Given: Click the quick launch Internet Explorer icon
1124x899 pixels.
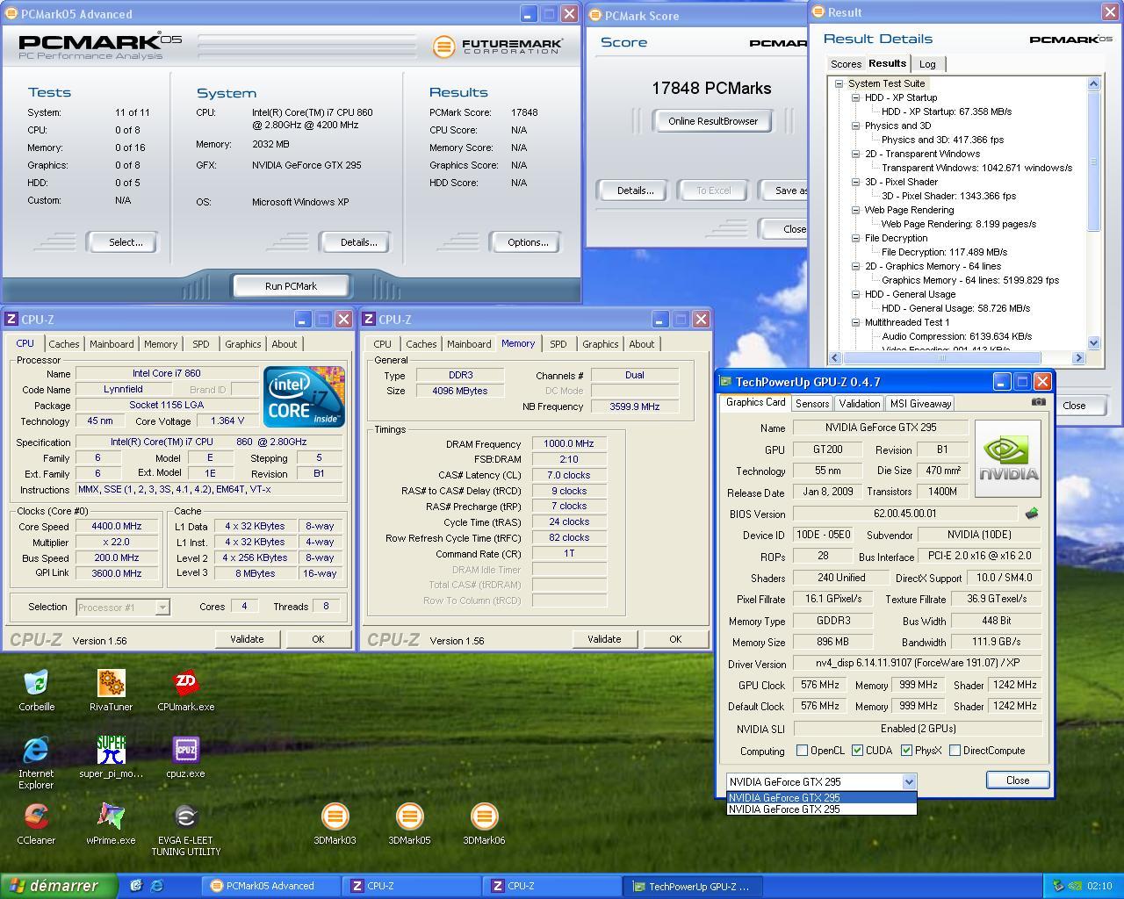Looking at the screenshot, I should click(x=157, y=886).
